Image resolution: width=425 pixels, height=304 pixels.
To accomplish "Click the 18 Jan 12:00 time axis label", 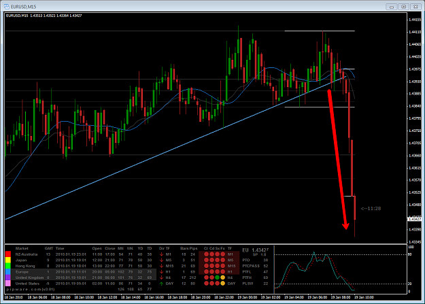I will pyautogui.click(x=107, y=297).
